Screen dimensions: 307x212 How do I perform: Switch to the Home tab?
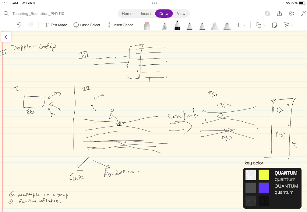127,13
